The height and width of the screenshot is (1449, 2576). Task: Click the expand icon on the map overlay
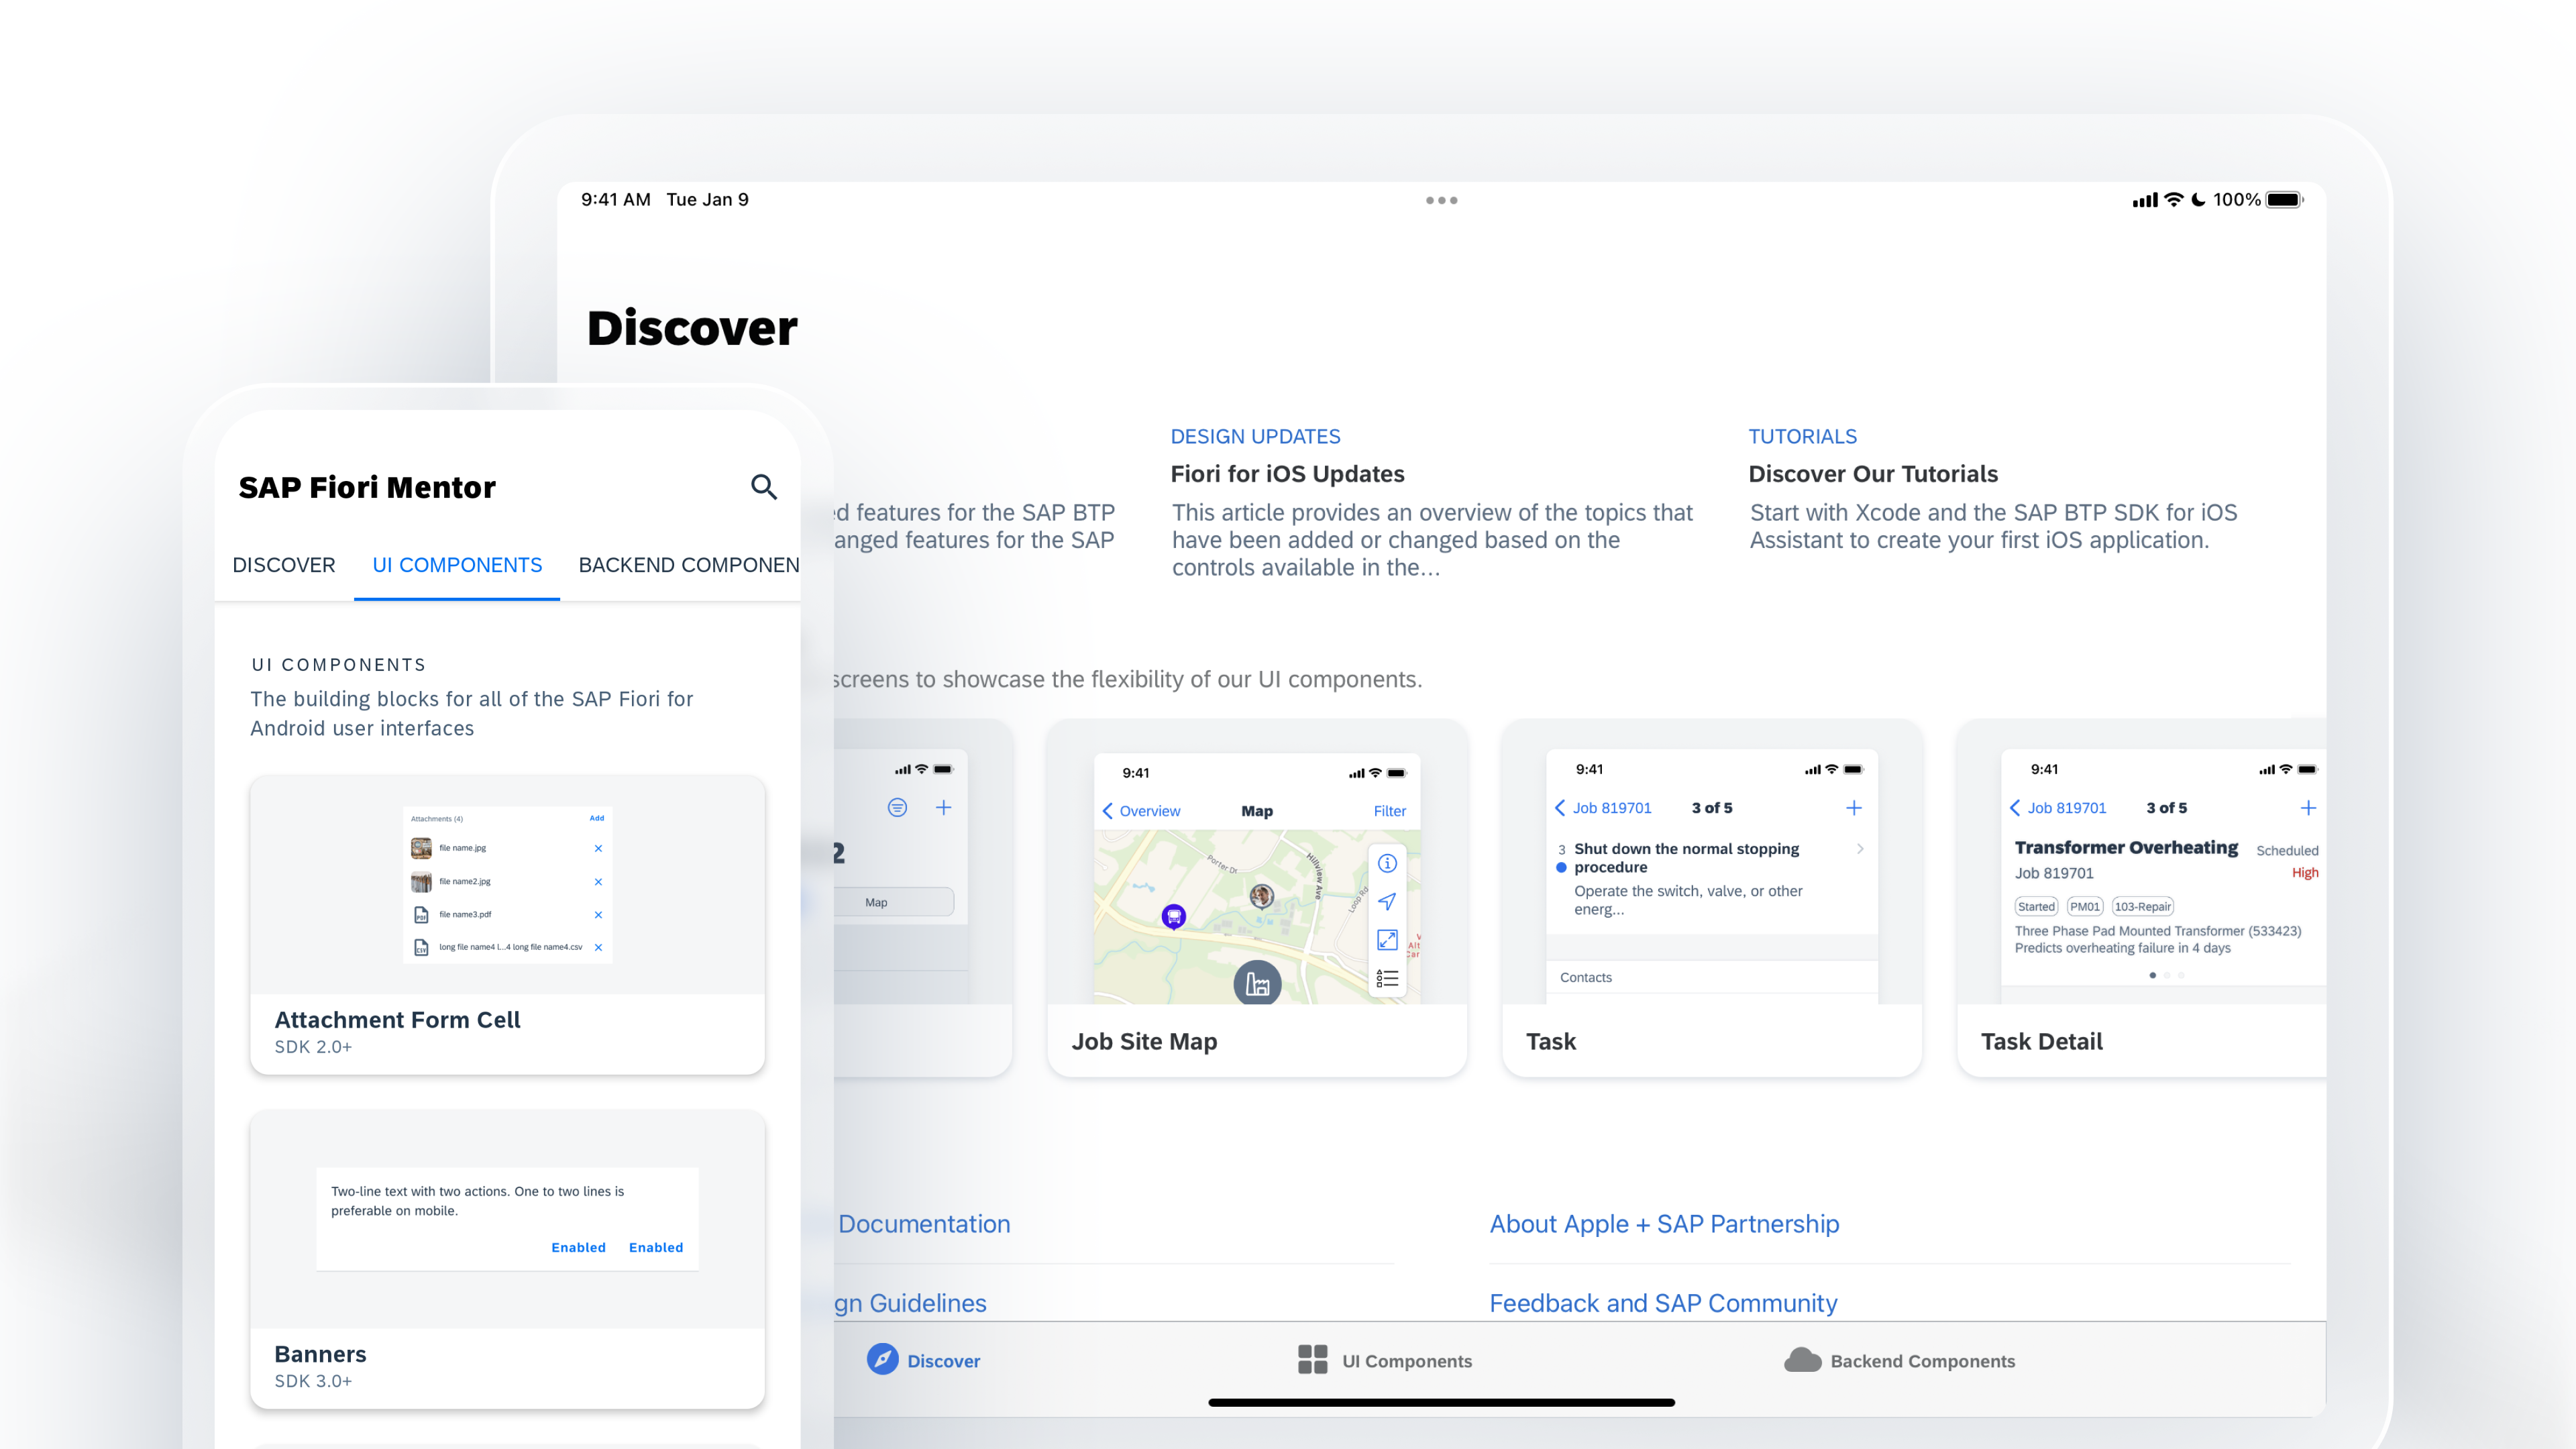click(1387, 940)
